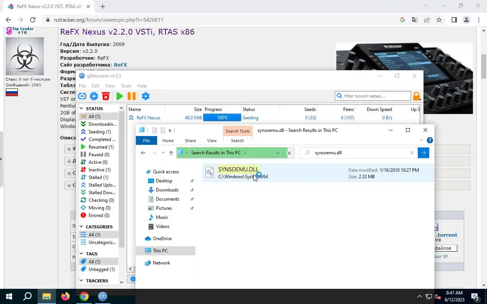Screen dimensions: 487x304
Task: Open Documents in Explorer navigation pane
Action: 167,199
